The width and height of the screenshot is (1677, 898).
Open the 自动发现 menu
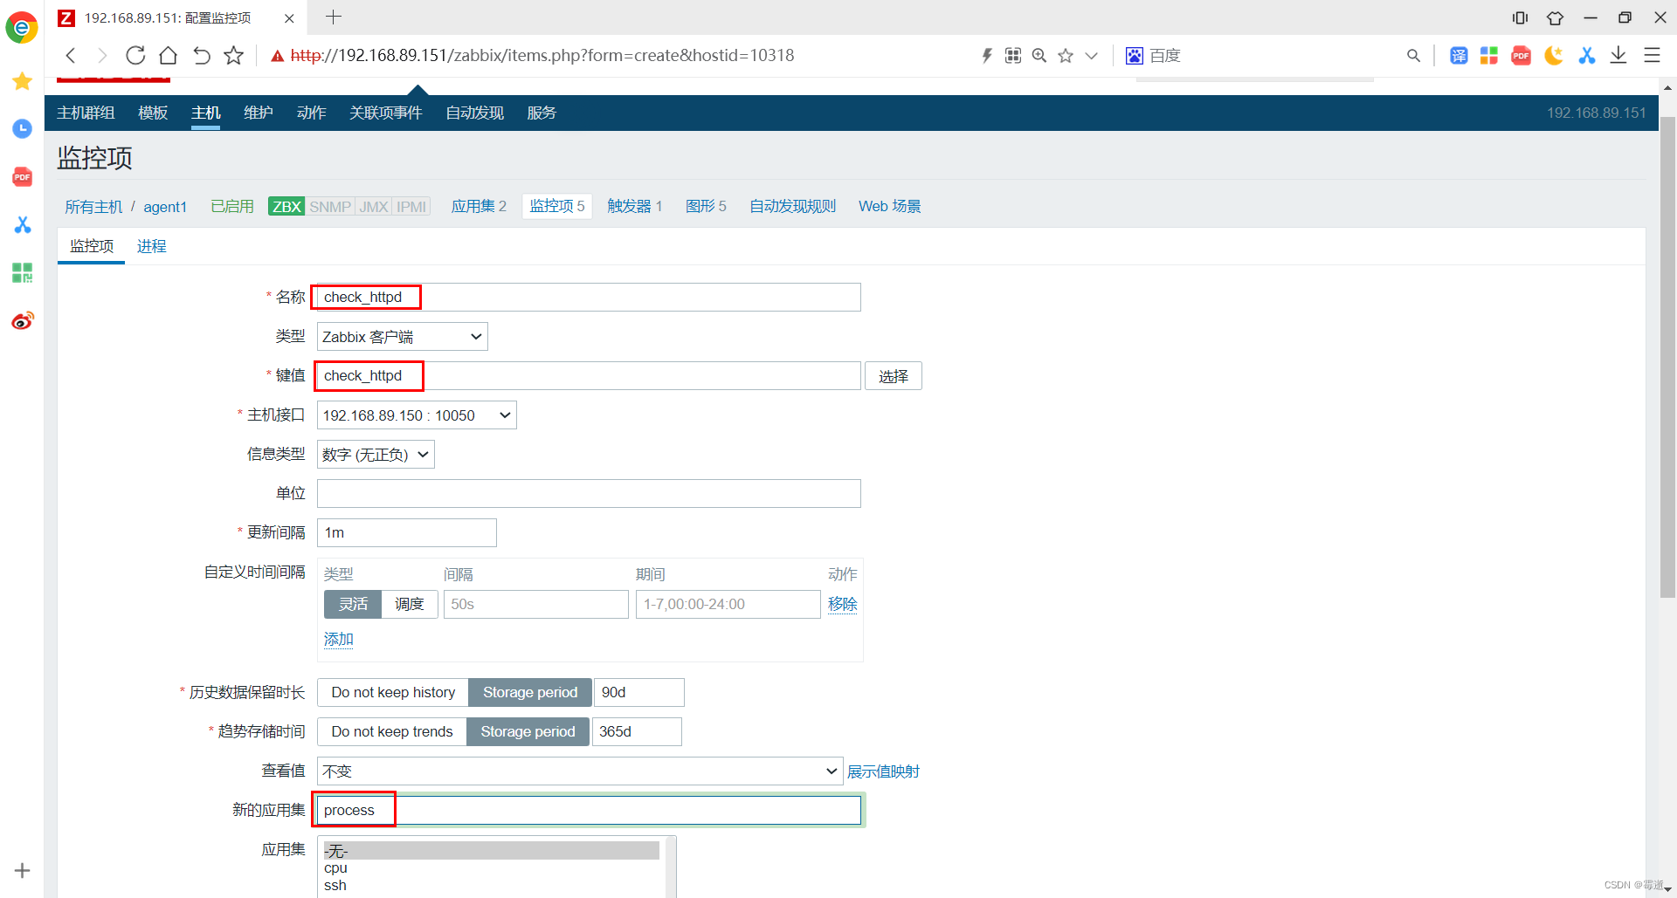[x=474, y=113]
